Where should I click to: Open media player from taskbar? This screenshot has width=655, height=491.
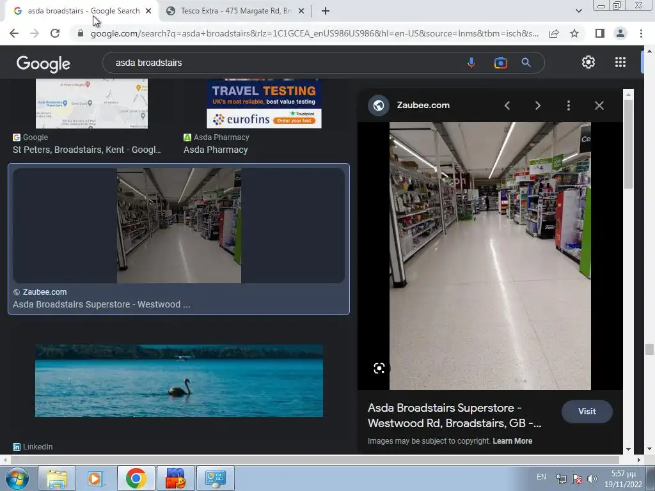coord(96,478)
